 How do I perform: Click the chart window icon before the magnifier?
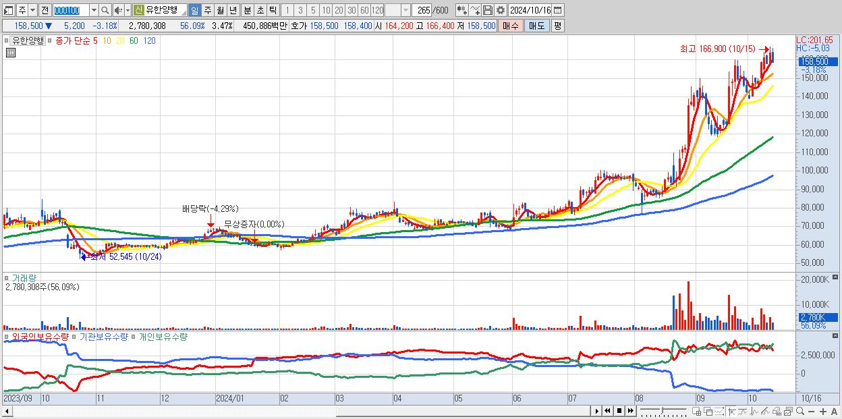[789, 412]
